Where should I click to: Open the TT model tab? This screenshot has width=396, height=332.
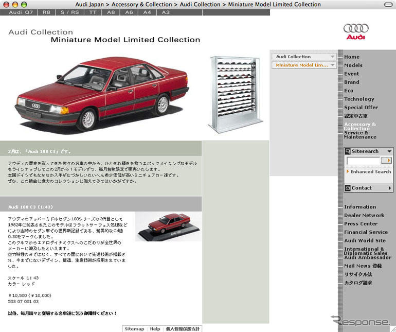[93, 12]
